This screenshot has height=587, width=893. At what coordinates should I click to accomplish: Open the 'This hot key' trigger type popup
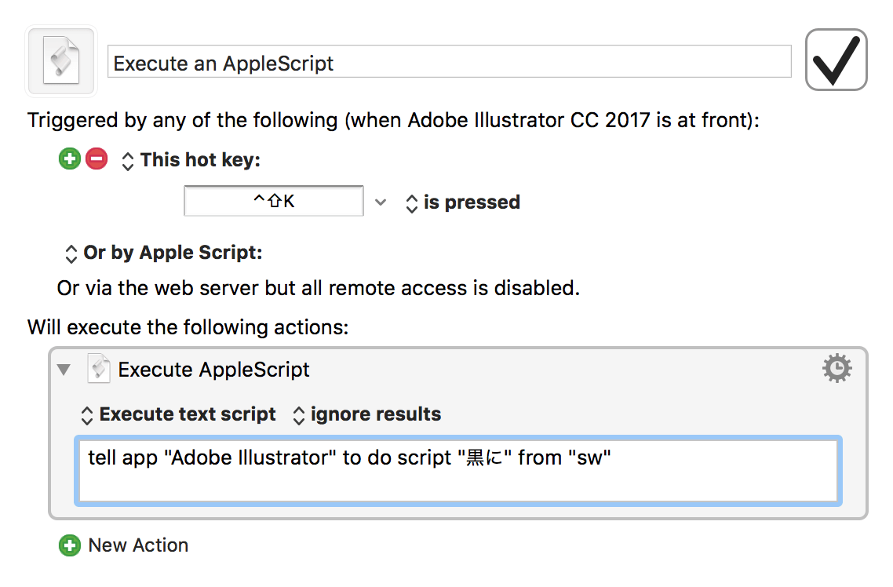tap(191, 160)
